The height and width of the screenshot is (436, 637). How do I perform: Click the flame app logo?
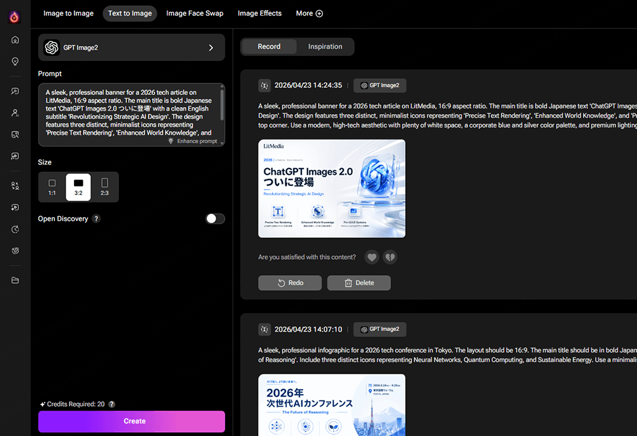coord(14,17)
